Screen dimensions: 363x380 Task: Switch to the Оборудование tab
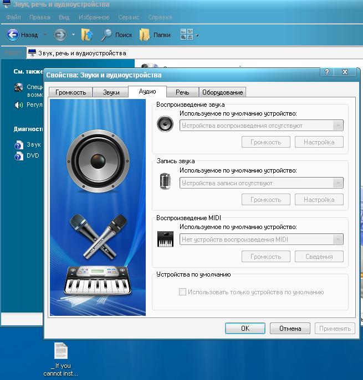[x=222, y=92]
